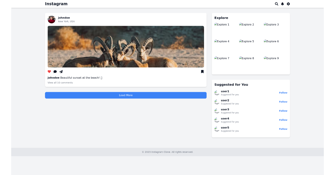The height and width of the screenshot is (175, 335).
Task: Open settings with the gear icon
Action: [288, 4]
